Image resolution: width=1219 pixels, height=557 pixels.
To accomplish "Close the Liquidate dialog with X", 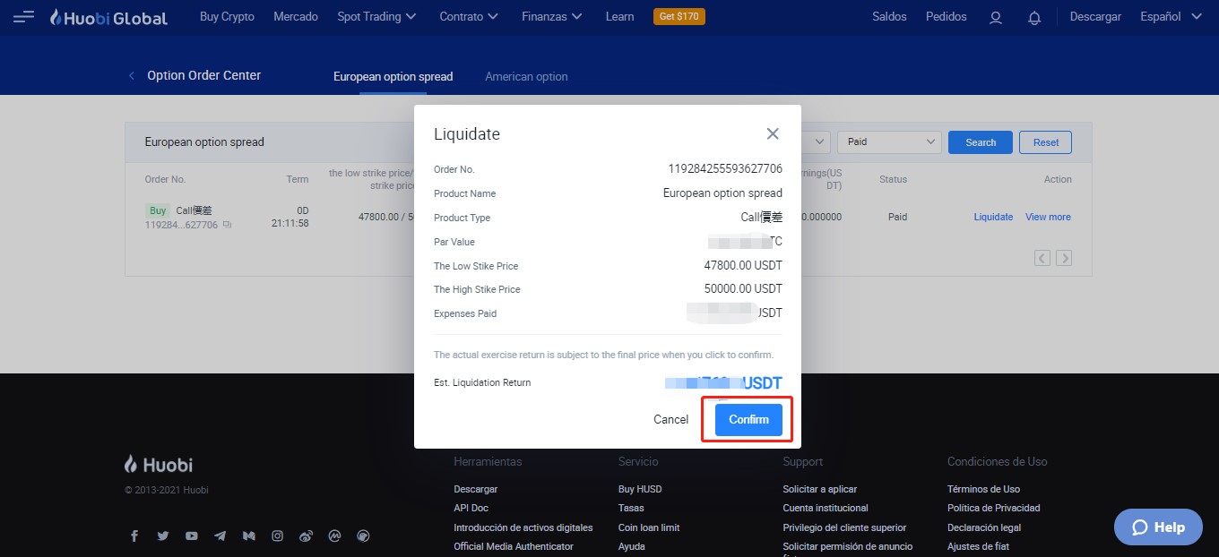I will 773,134.
